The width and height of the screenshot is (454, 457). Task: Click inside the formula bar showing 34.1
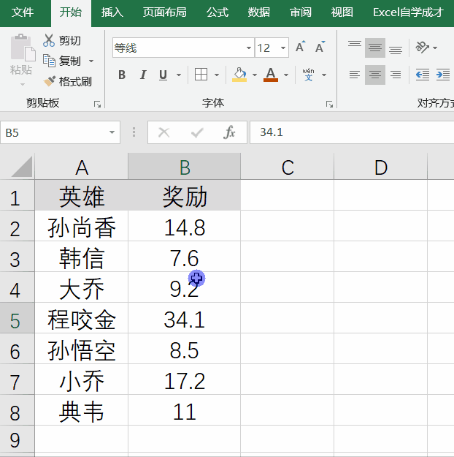pyautogui.click(x=352, y=132)
